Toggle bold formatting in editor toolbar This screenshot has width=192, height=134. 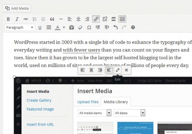(x=8, y=19)
